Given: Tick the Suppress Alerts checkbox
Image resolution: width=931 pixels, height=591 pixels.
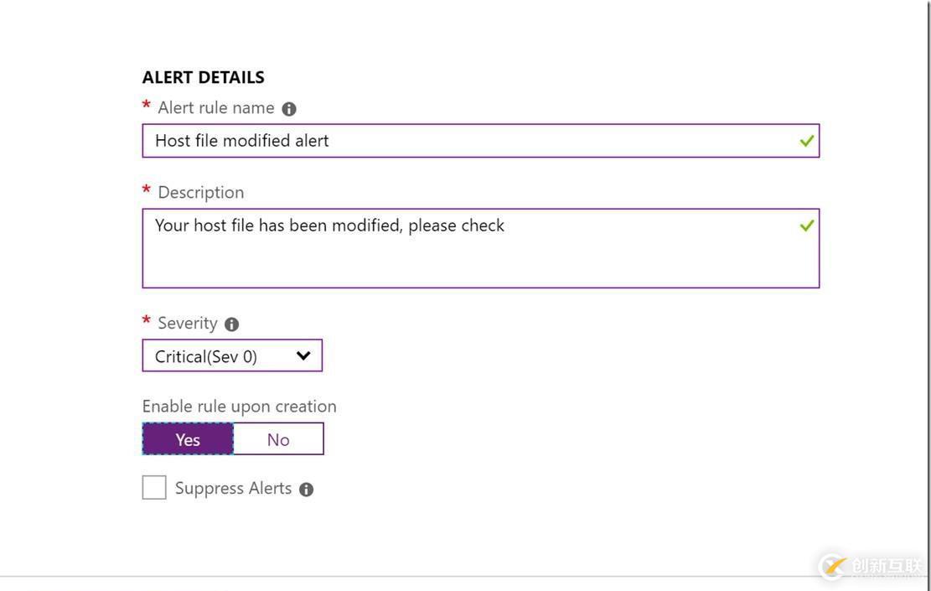Looking at the screenshot, I should (154, 488).
